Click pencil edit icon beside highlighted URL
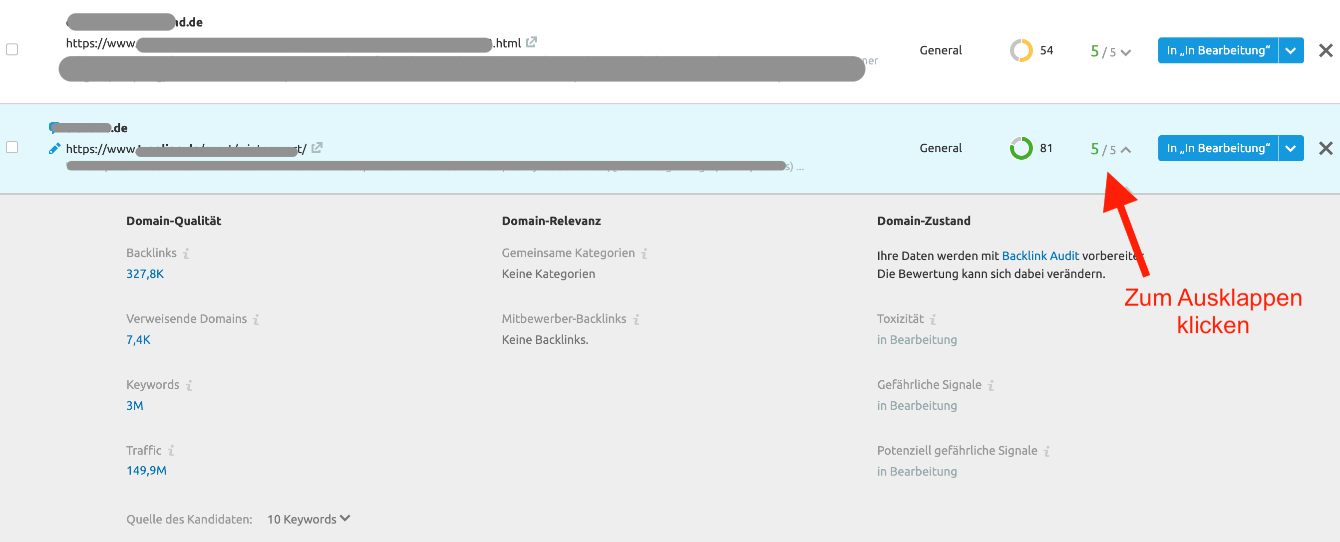 coord(54,149)
